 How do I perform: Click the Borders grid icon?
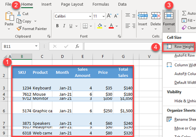point(85,26)
